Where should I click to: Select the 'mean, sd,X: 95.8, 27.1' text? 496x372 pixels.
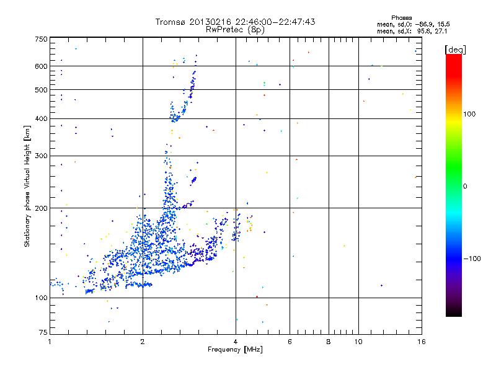(412, 32)
